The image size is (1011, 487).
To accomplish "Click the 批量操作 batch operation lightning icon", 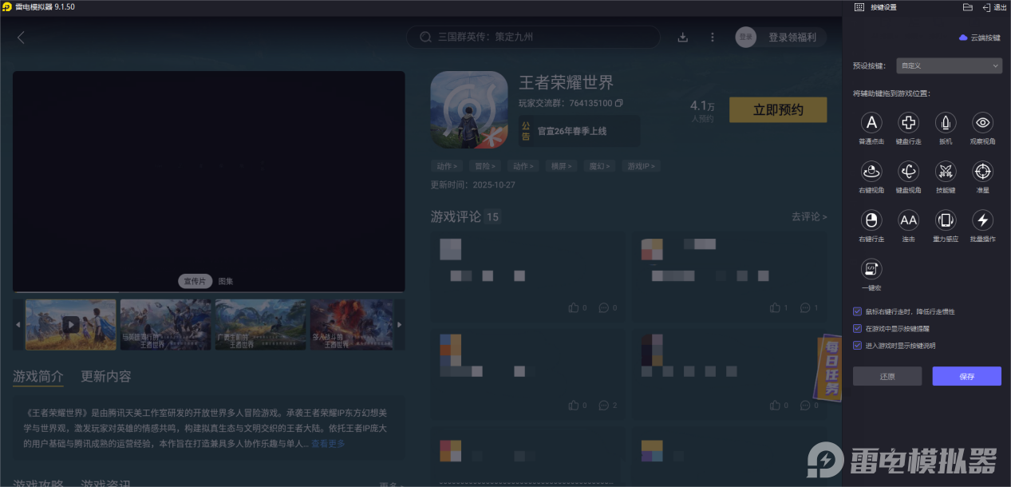I will [x=982, y=221].
